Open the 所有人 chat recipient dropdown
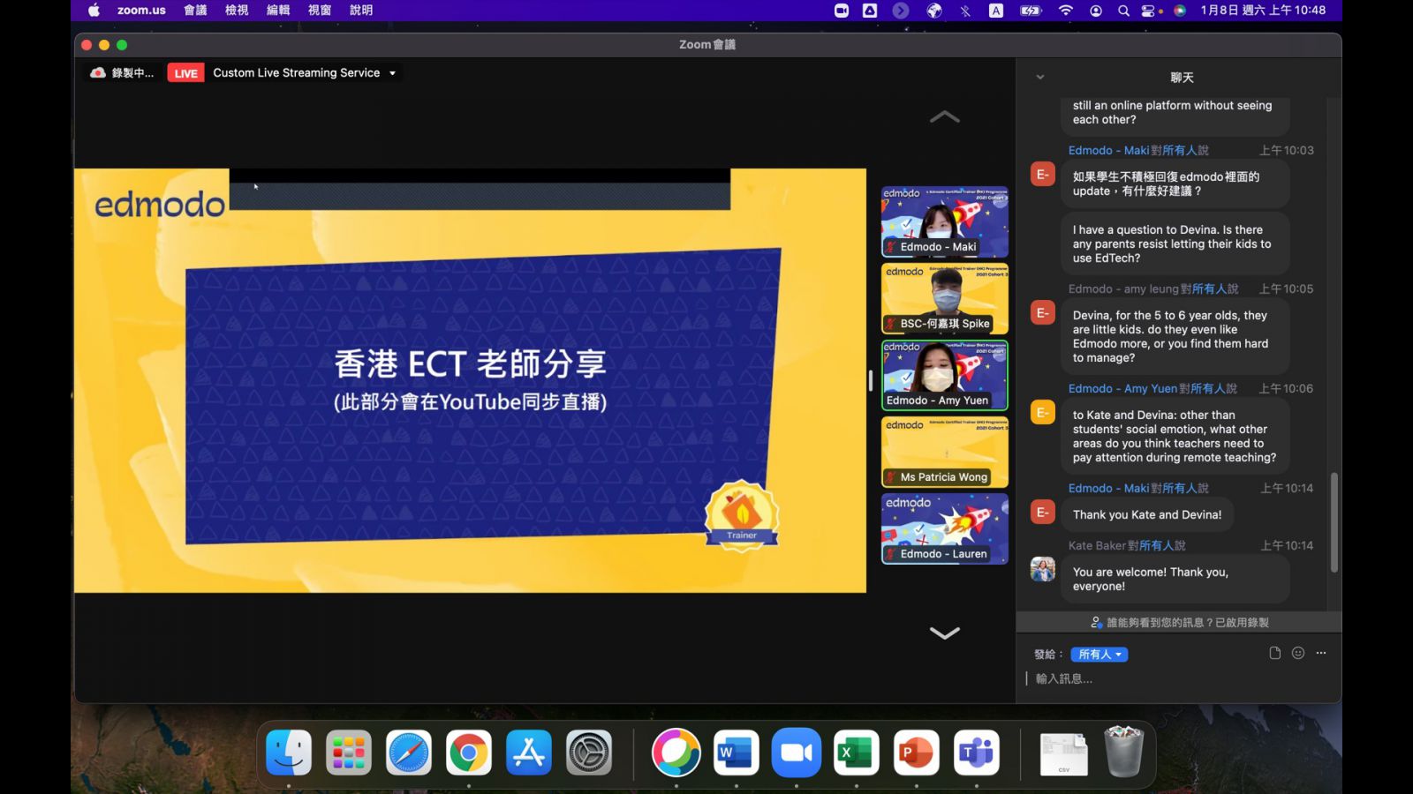The width and height of the screenshot is (1413, 794). click(1099, 655)
